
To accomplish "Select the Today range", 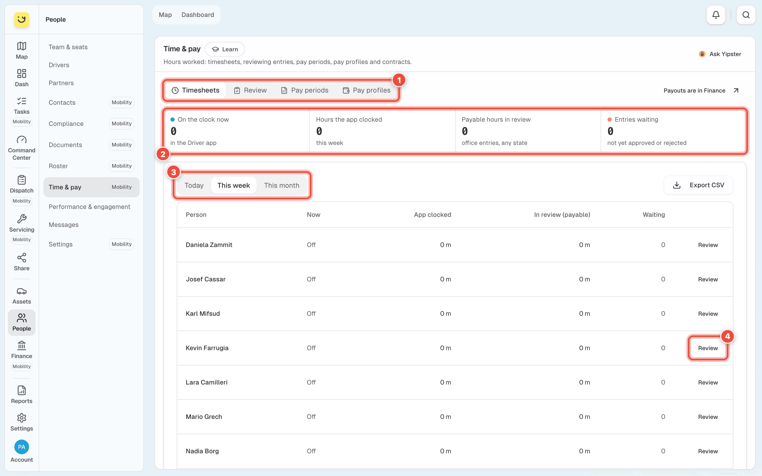I will 194,185.
